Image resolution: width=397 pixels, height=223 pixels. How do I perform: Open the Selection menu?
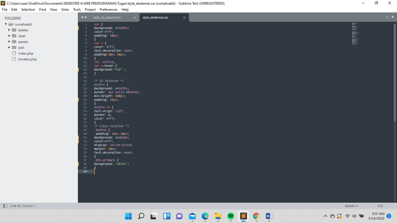tap(28, 10)
